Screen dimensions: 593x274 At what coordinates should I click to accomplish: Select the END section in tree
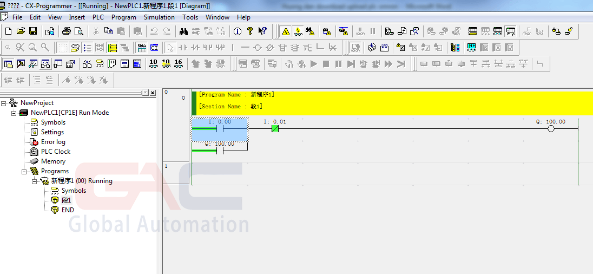click(68, 210)
